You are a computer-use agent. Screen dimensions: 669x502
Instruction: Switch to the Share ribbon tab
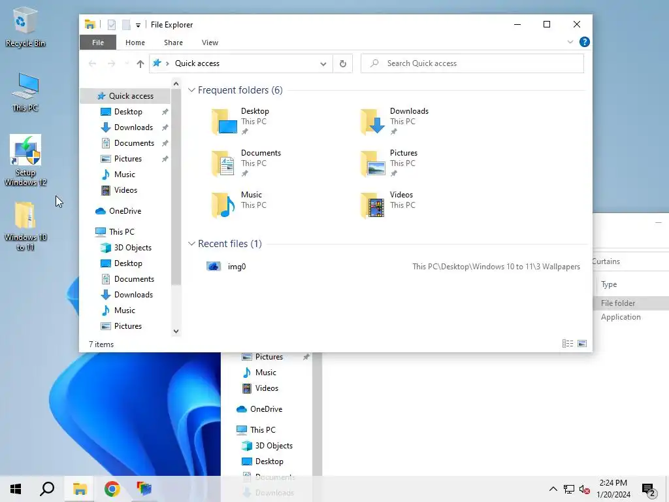coord(173,42)
